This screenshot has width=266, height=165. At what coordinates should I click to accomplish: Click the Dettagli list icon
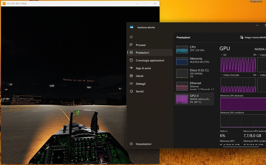(131, 83)
